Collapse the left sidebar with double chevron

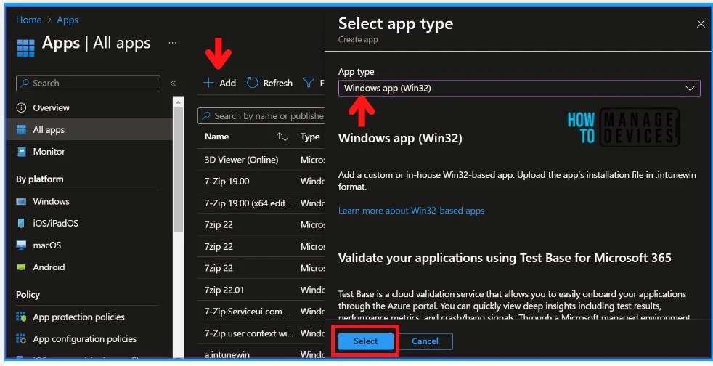click(x=173, y=84)
